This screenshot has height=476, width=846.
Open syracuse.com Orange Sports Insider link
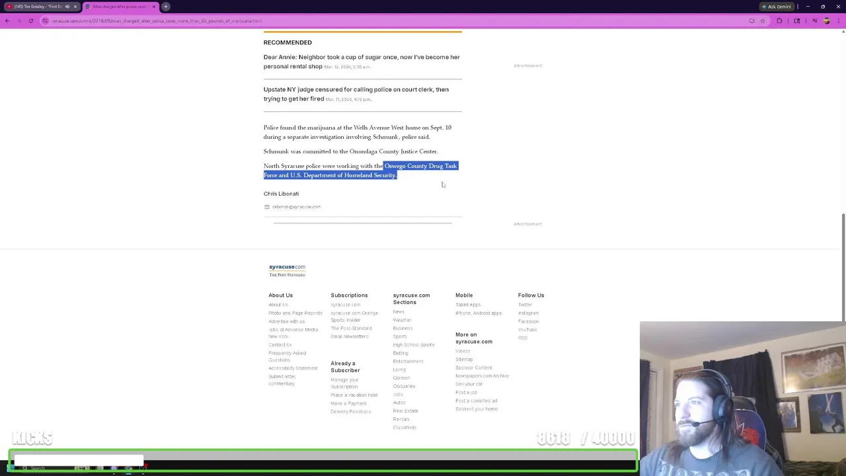354,317
